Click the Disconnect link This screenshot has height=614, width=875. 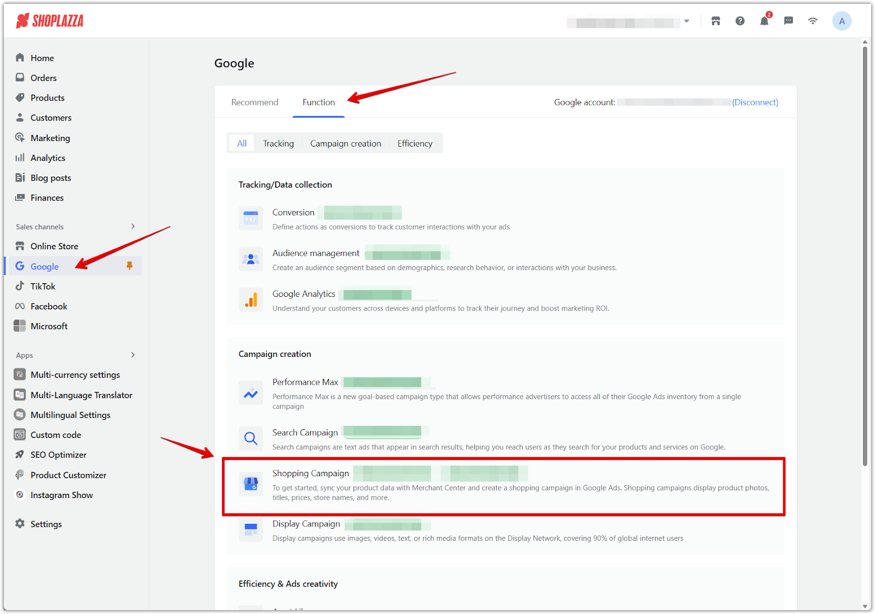(x=755, y=102)
